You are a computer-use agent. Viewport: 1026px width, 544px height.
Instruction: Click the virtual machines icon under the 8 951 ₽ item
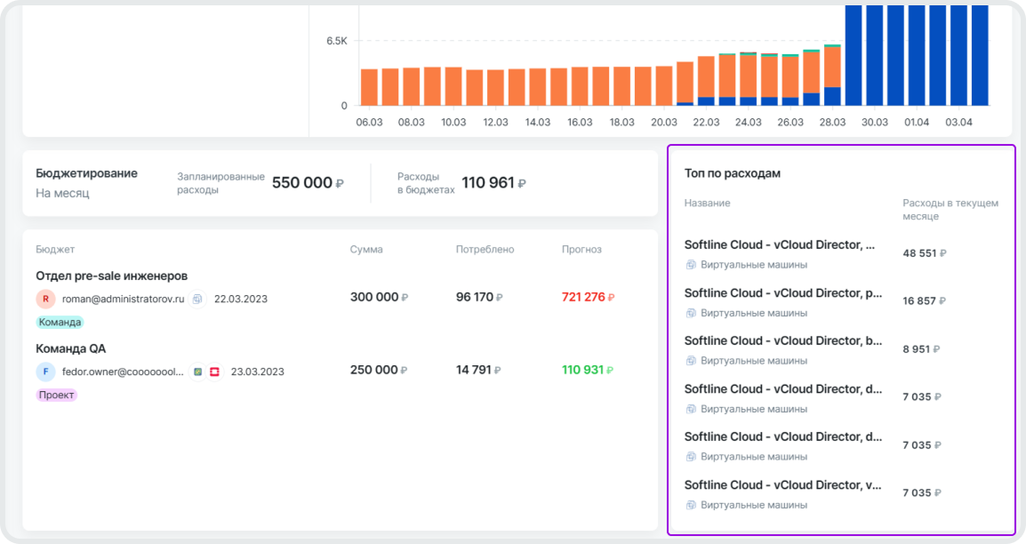(691, 361)
